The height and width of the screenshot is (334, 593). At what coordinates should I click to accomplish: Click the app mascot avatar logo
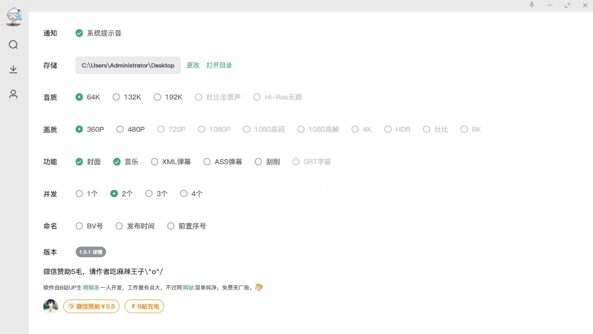[x=13, y=16]
